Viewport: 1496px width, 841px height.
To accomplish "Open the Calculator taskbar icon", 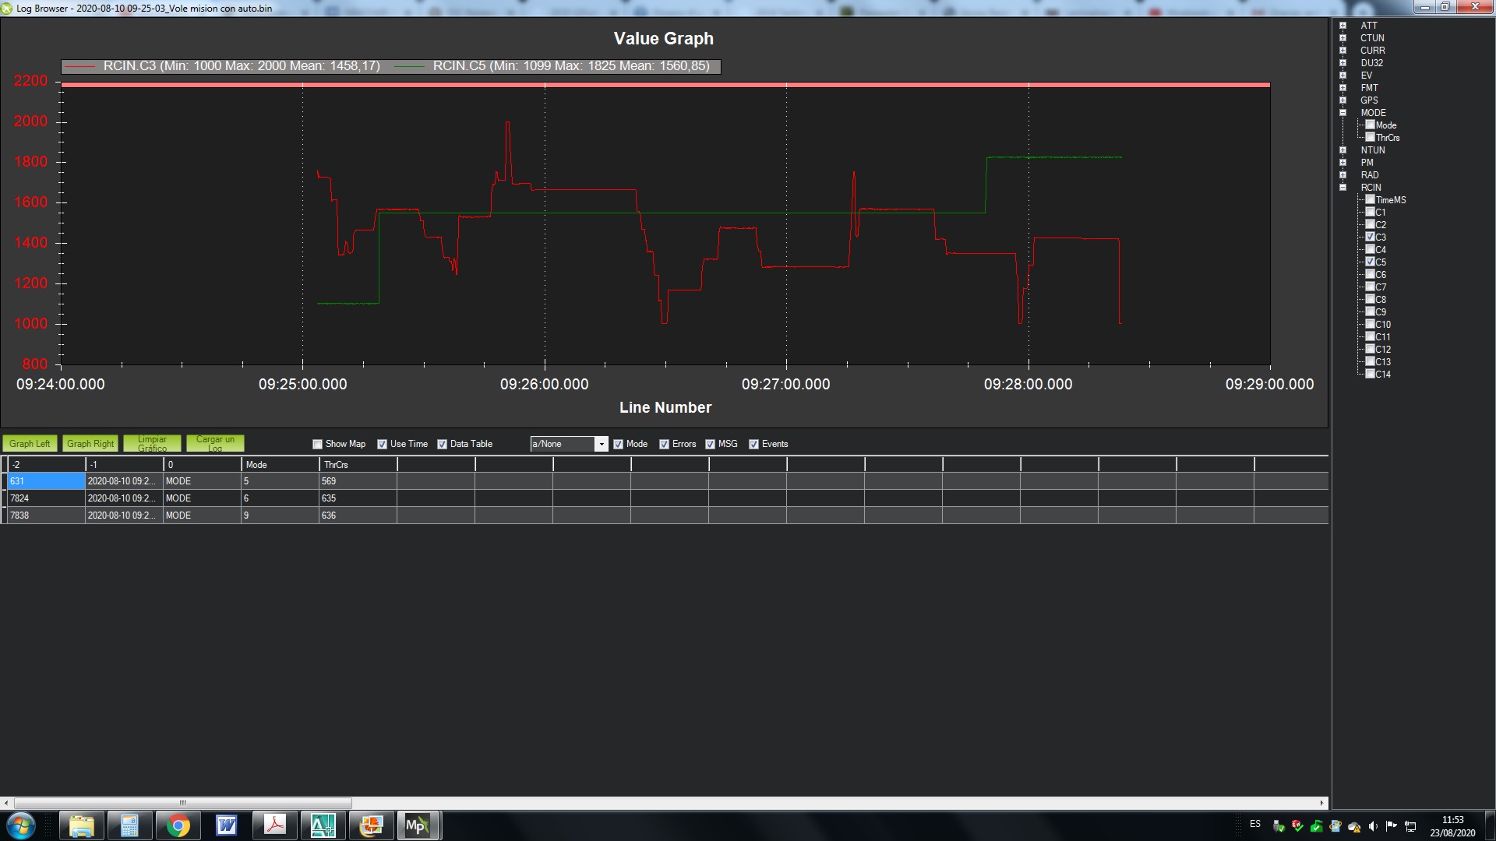I will tap(129, 825).
